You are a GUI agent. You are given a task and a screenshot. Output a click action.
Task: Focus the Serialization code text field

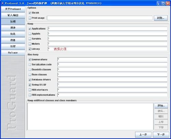point(113,64)
